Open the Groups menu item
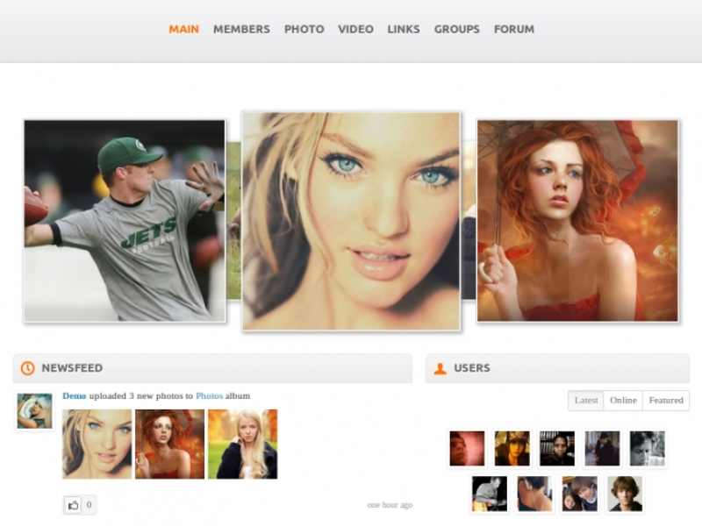Image resolution: width=702 pixels, height=526 pixels. click(456, 29)
